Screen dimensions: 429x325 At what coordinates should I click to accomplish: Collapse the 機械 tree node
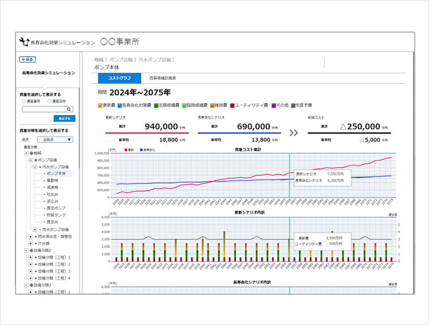[26, 153]
